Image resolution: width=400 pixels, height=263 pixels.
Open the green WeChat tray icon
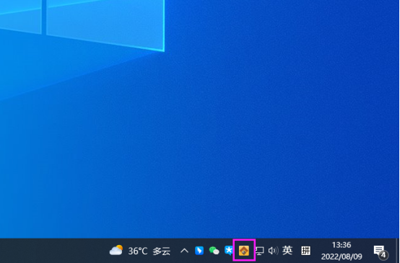[214, 251]
